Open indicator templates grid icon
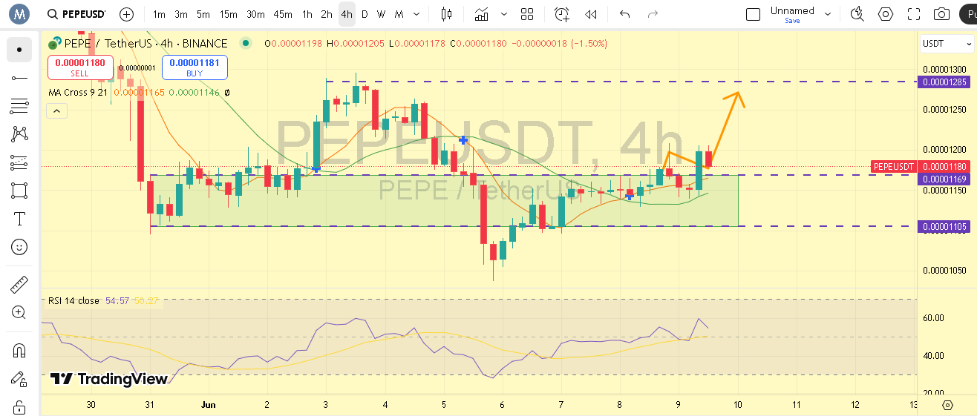The image size is (977, 416). coord(527,14)
